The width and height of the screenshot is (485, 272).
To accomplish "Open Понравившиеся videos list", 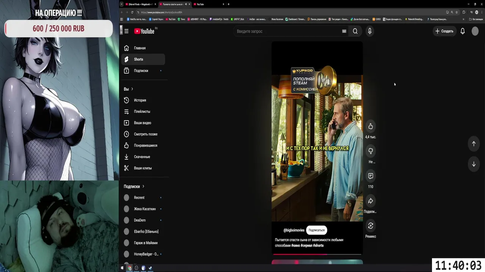I will pos(143,145).
